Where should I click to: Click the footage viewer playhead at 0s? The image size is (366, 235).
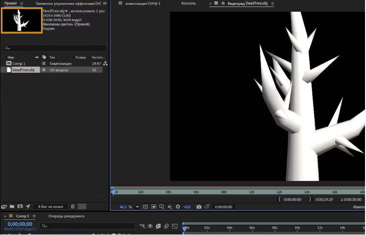(x=113, y=192)
